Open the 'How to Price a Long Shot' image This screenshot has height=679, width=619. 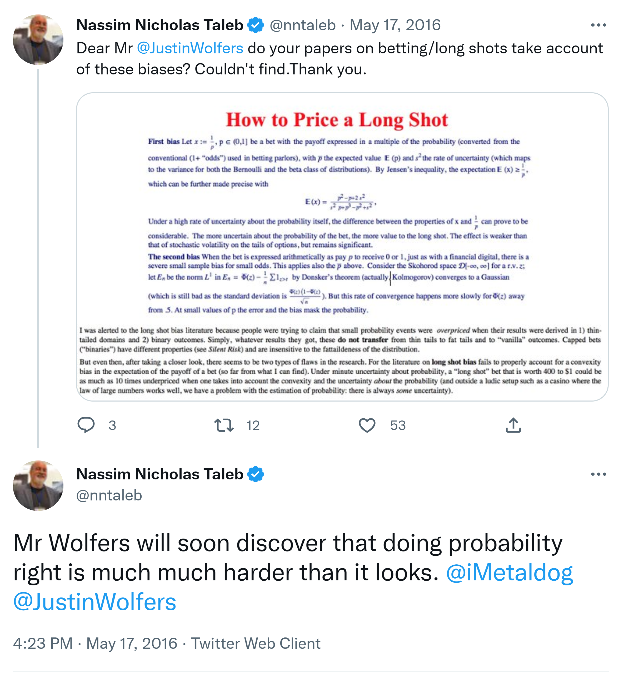[x=342, y=247]
